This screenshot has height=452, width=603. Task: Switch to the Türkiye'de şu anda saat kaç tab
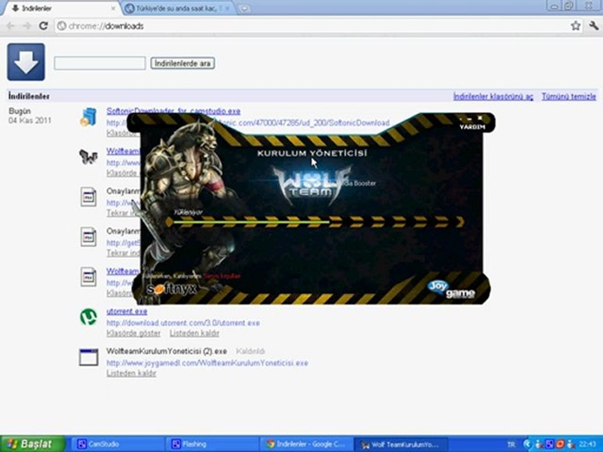click(x=178, y=8)
